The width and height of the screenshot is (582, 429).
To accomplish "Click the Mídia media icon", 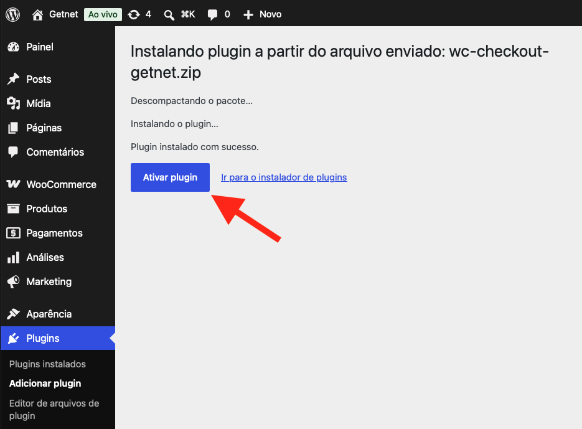I will (x=13, y=103).
